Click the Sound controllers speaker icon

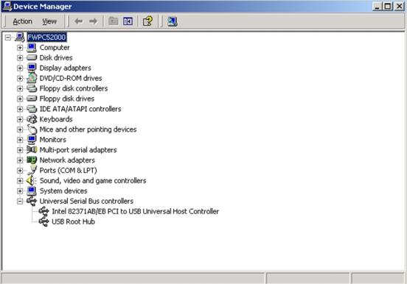tap(32, 180)
